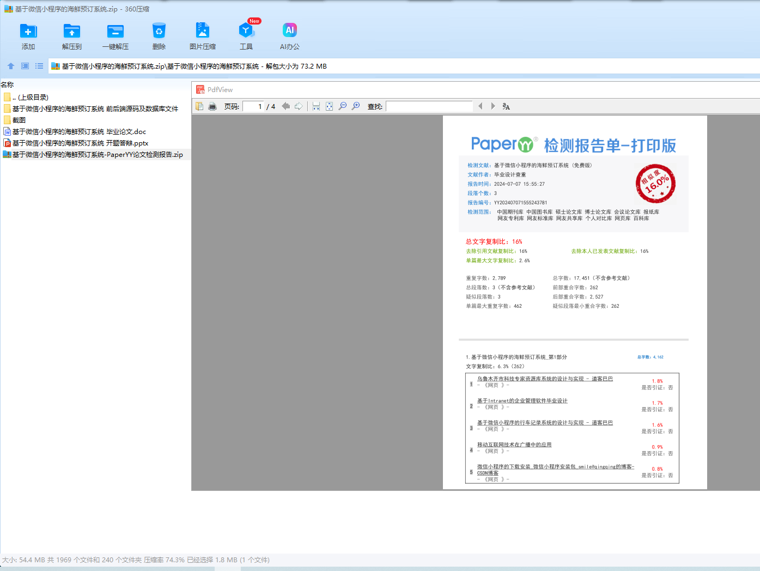Open the 移动互联网技术在广播中的应用 link

(514, 445)
